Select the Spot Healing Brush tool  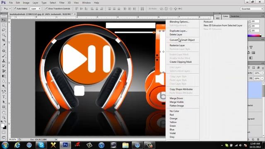click(4, 51)
